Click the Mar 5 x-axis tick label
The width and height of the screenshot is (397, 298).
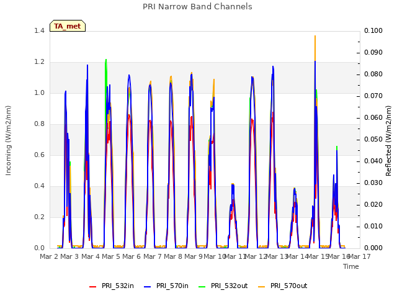(111, 256)
